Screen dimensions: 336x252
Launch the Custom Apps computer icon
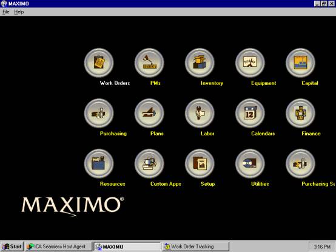click(149, 163)
